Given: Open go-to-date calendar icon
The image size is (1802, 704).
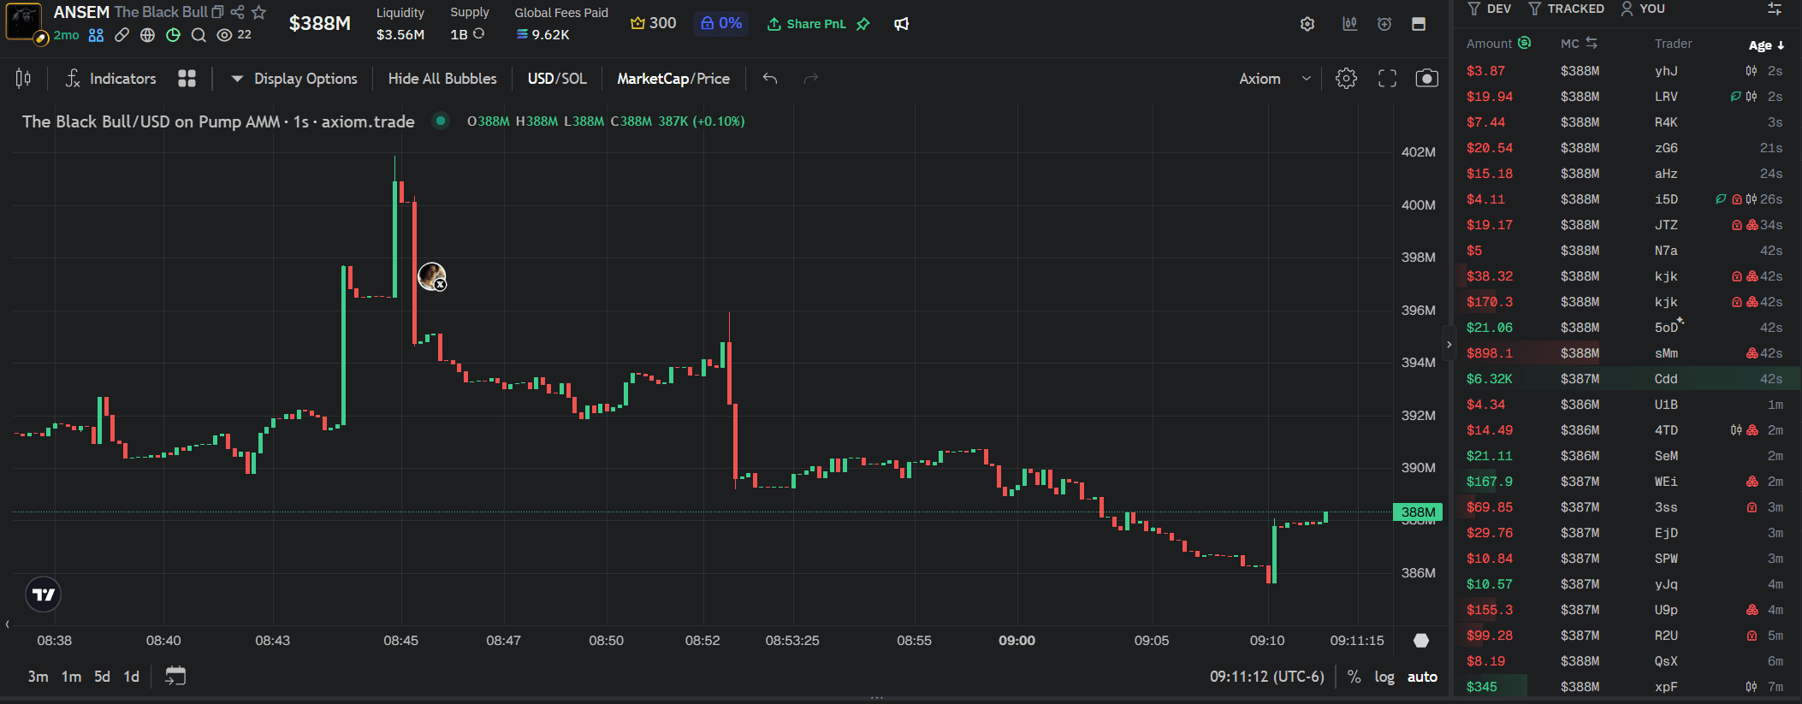Looking at the screenshot, I should pyautogui.click(x=175, y=677).
